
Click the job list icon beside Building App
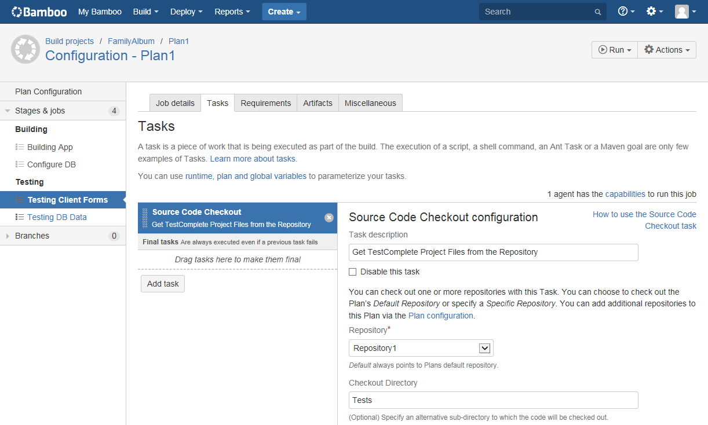pyautogui.click(x=19, y=147)
